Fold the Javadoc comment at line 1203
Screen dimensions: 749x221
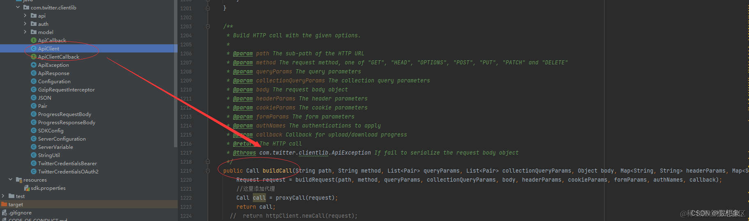[208, 26]
